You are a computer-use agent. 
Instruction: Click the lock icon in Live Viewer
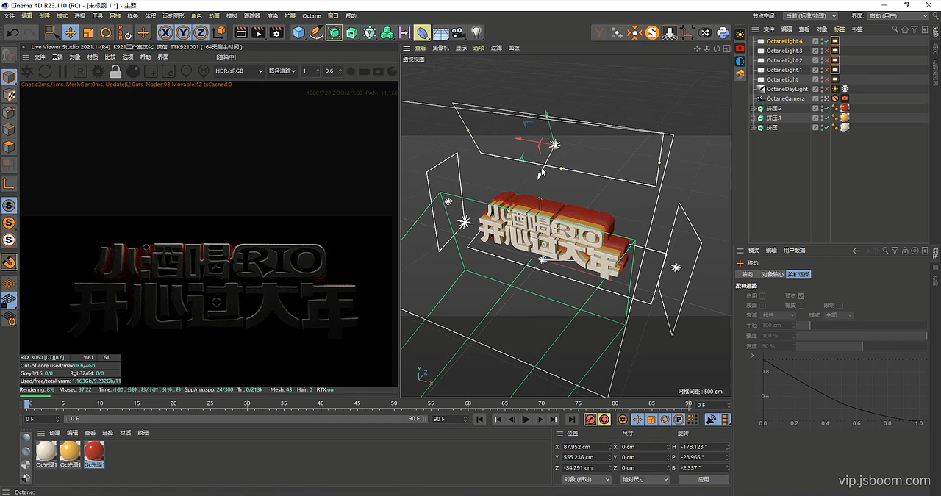[x=115, y=71]
